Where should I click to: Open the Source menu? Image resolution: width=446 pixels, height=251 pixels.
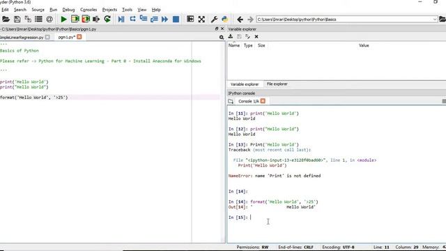click(38, 10)
